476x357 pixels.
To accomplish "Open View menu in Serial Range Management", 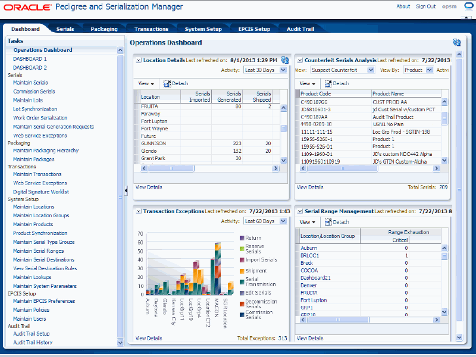I will click(x=307, y=222).
